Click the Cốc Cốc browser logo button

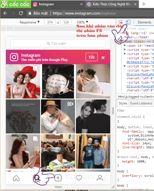[x=15, y=4]
